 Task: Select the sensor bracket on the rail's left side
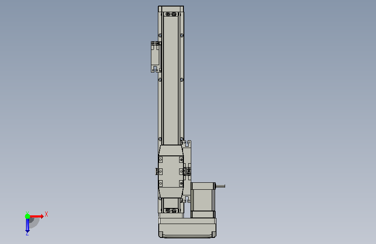(156, 57)
